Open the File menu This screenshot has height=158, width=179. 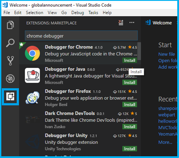[x=7, y=13]
